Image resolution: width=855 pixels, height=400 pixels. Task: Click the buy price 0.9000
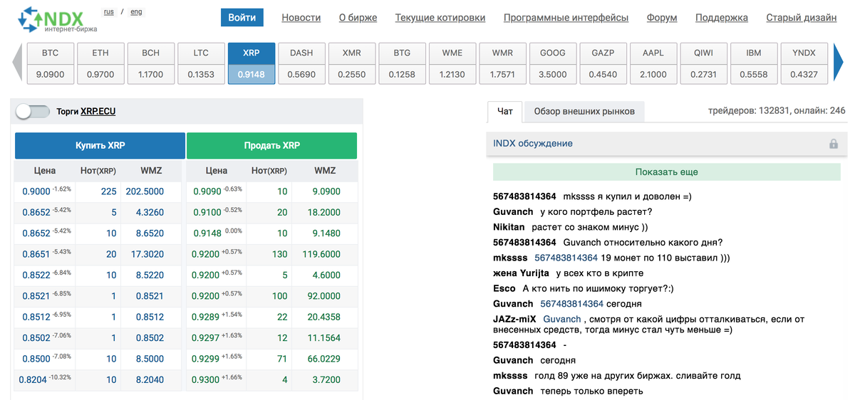coord(36,191)
